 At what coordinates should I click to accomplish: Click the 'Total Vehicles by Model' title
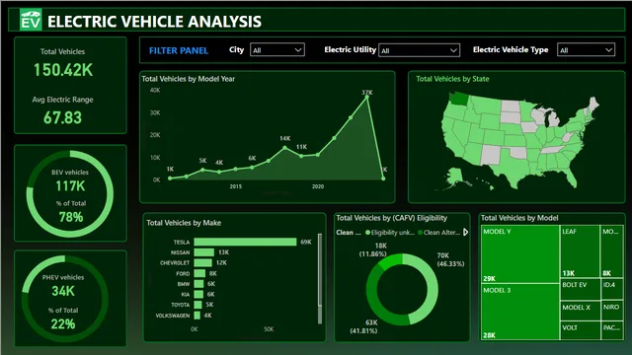click(519, 218)
